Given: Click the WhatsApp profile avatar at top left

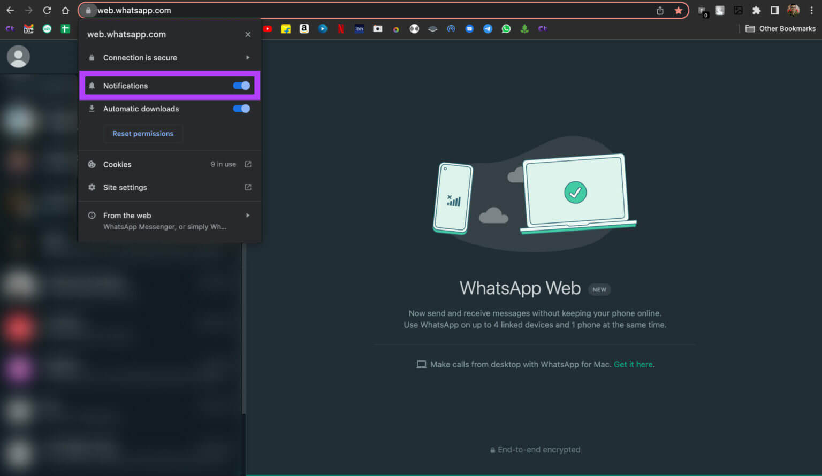Looking at the screenshot, I should [18, 57].
